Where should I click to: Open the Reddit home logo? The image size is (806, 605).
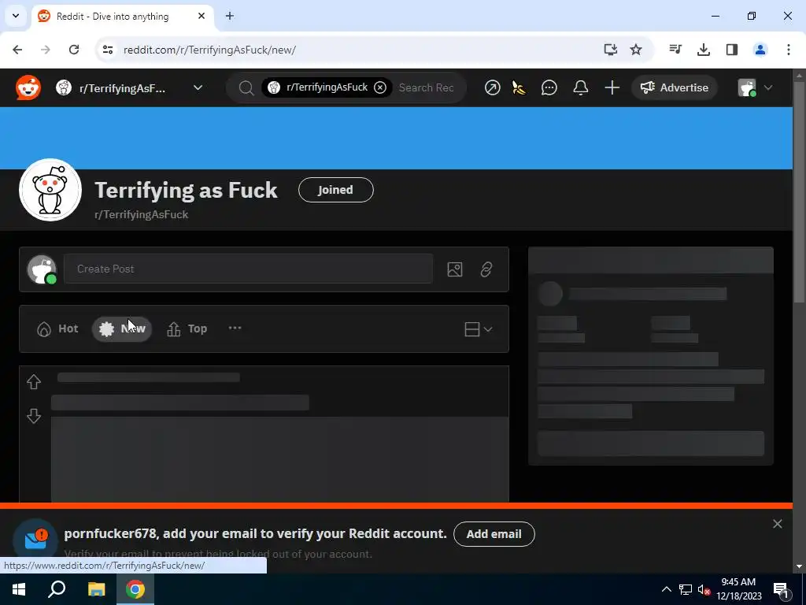(28, 87)
